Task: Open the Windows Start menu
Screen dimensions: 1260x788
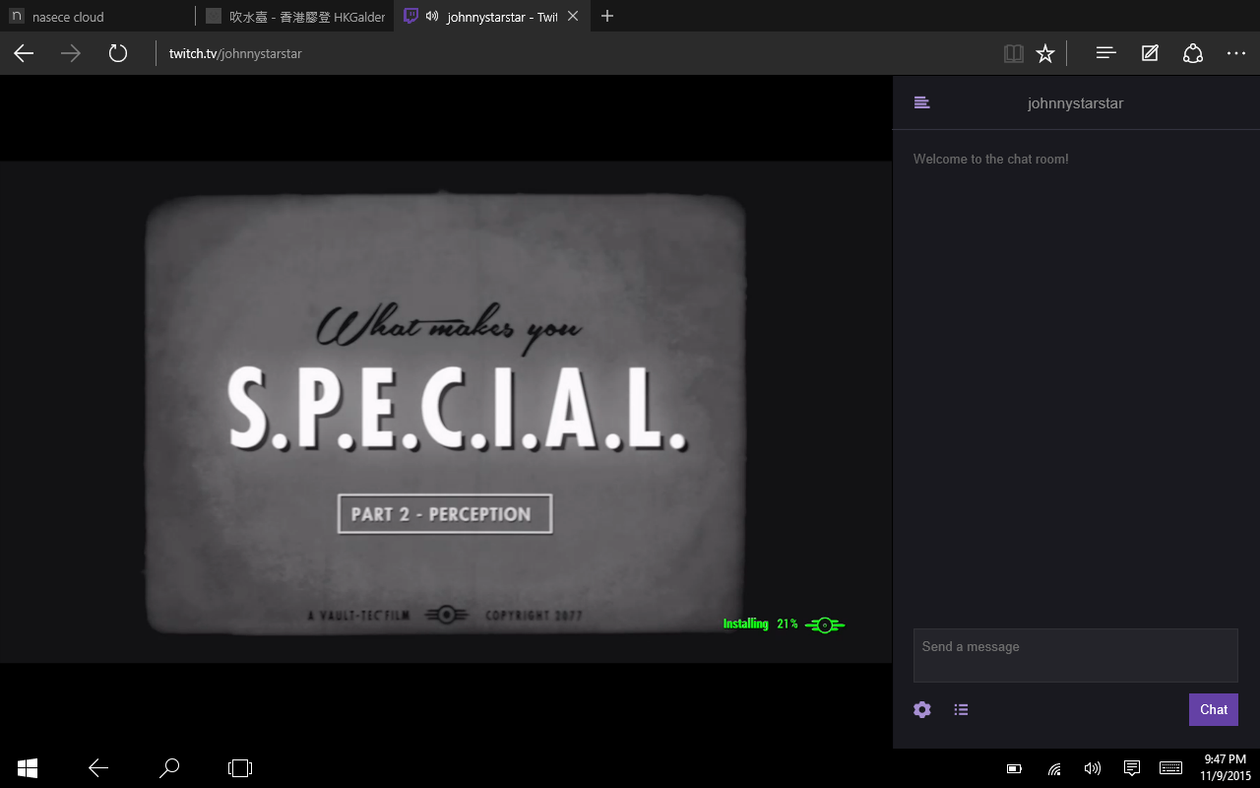Action: 28,767
